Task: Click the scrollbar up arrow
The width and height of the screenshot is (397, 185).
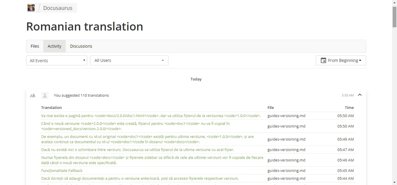Action: point(394,2)
